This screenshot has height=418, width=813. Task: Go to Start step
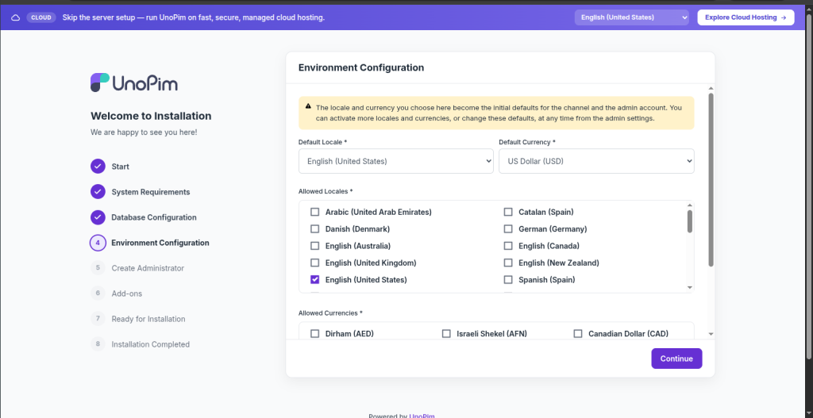121,167
